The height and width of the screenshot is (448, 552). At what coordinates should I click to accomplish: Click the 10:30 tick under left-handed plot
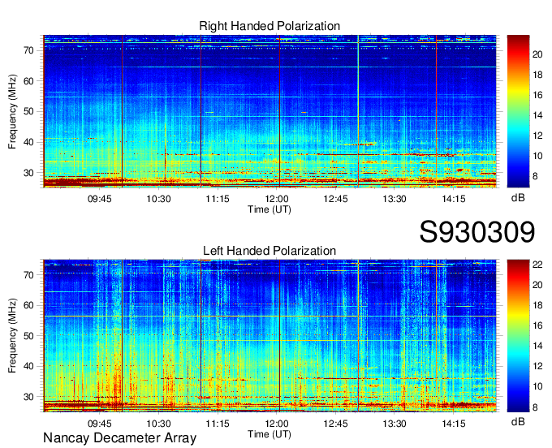pos(158,424)
